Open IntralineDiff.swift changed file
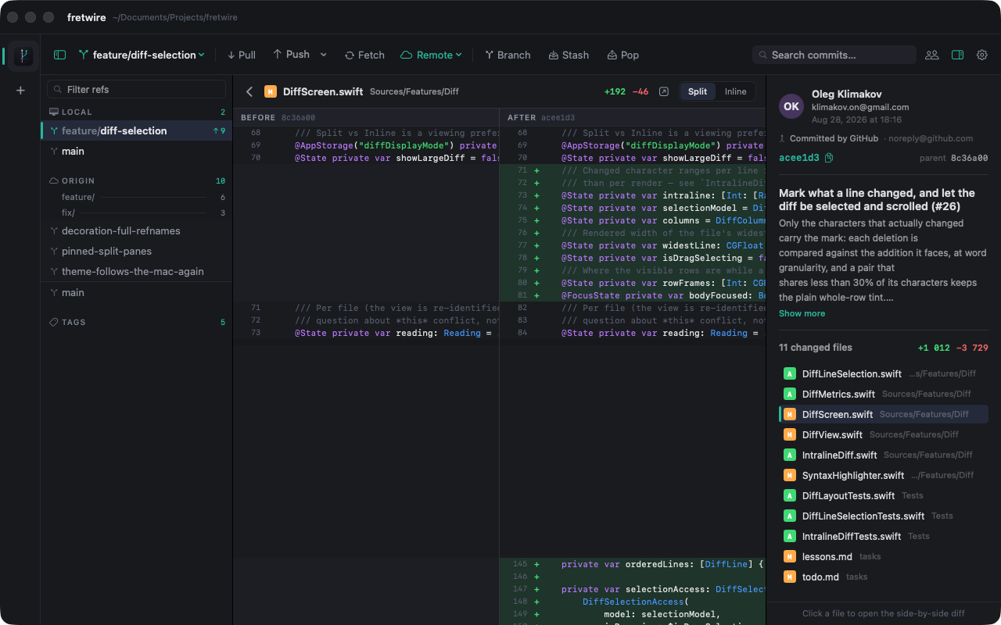Viewport: 1001px width, 625px height. (884, 455)
